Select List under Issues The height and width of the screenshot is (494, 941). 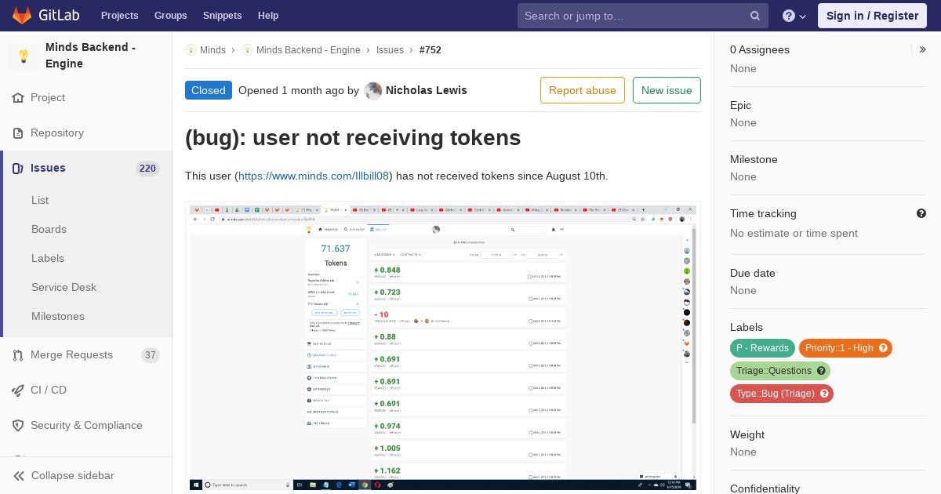(40, 201)
